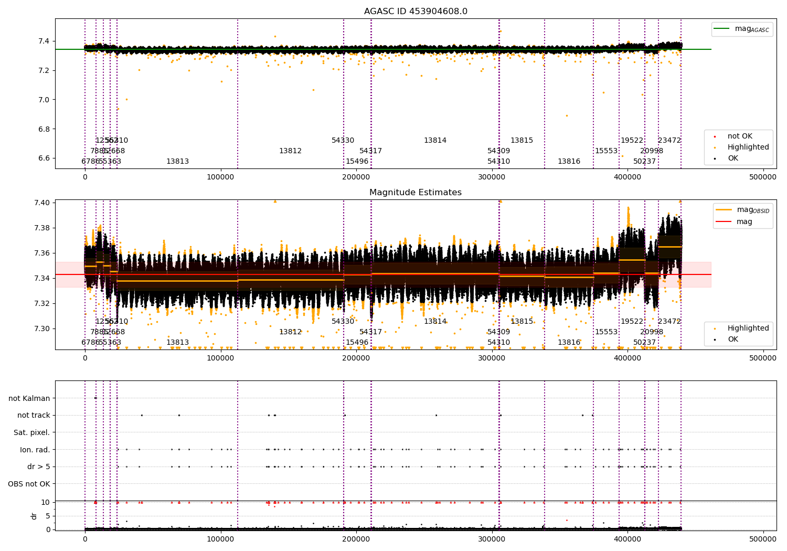Click the 6.8 y-axis tick label

pyautogui.click(x=44, y=129)
